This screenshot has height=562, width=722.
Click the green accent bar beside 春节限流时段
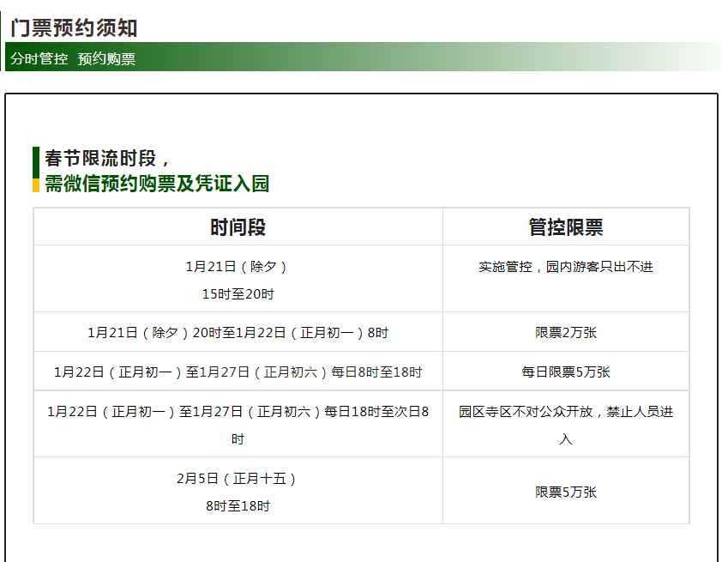[x=34, y=166]
